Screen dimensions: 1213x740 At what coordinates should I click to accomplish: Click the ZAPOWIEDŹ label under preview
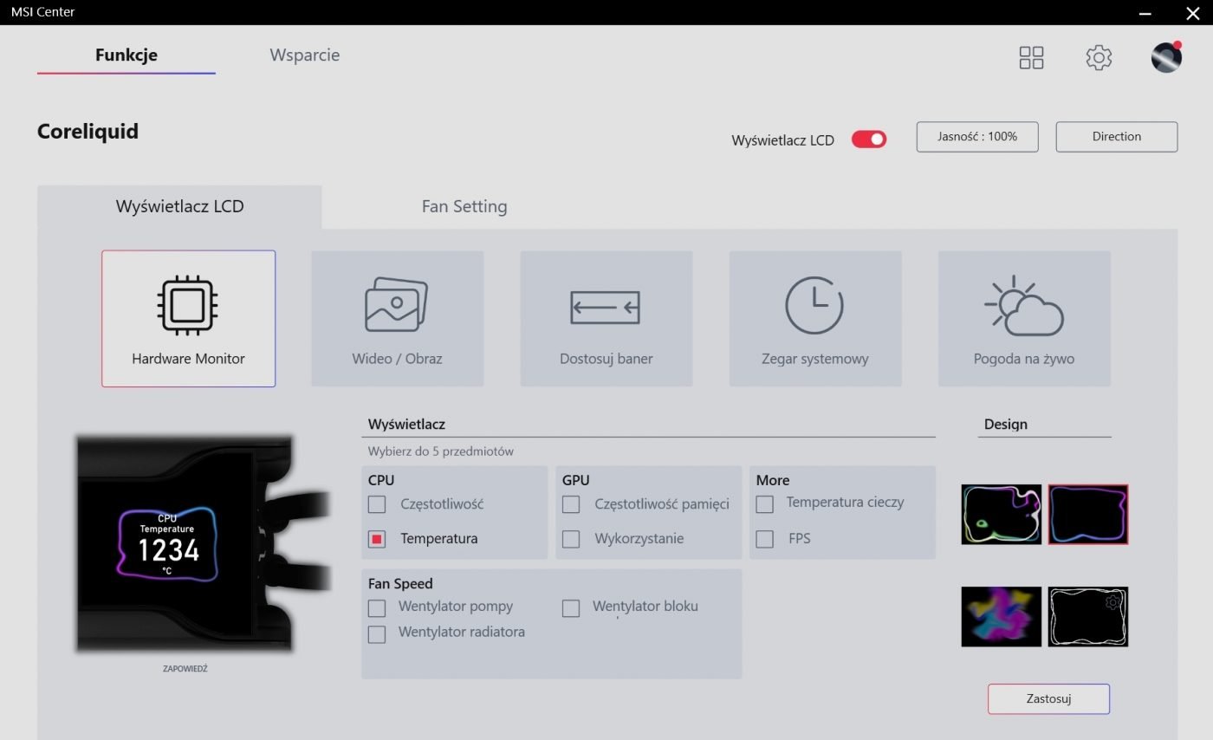[185, 669]
